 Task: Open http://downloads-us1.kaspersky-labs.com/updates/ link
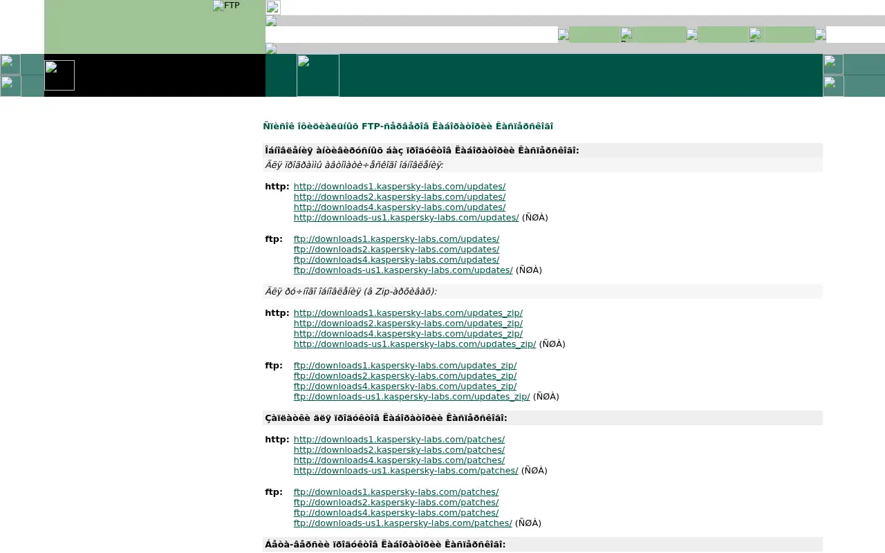click(x=406, y=218)
